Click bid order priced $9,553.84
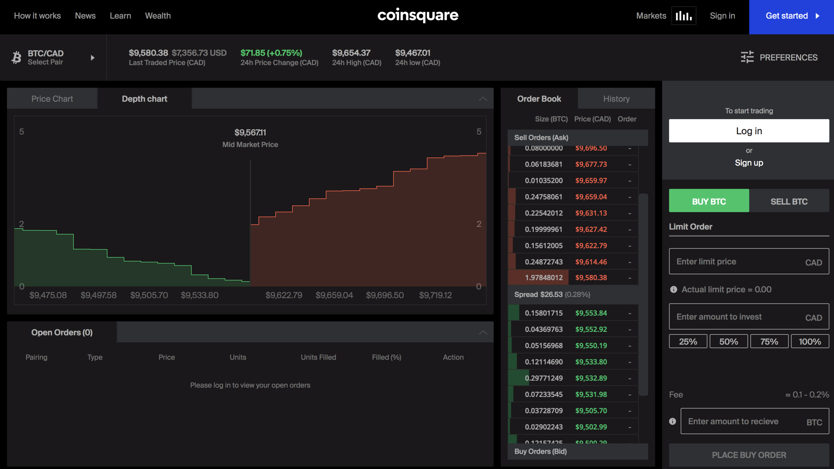Image resolution: width=834 pixels, height=469 pixels. pyautogui.click(x=573, y=313)
